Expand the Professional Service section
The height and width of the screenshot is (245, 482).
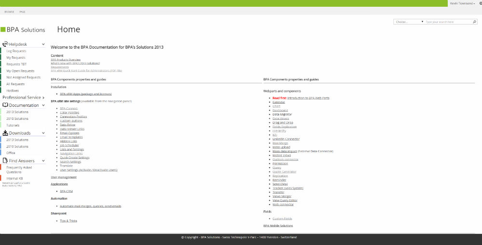(x=43, y=97)
